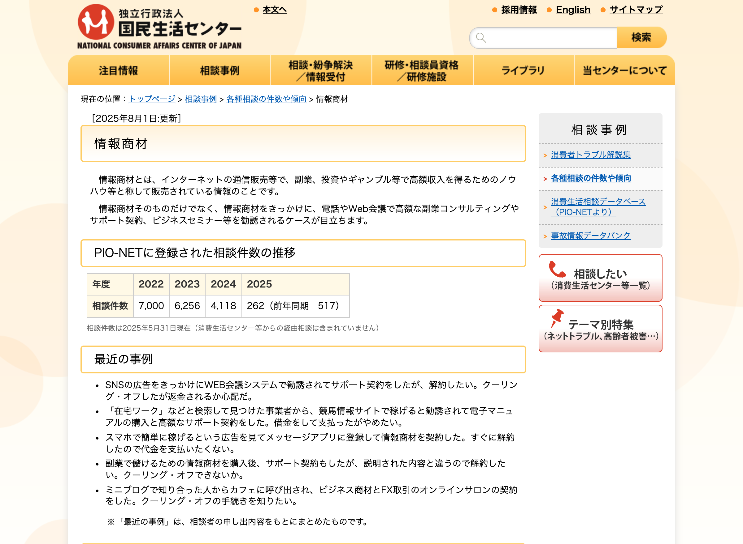Click orange bullet beside サイトマップ

[603, 10]
